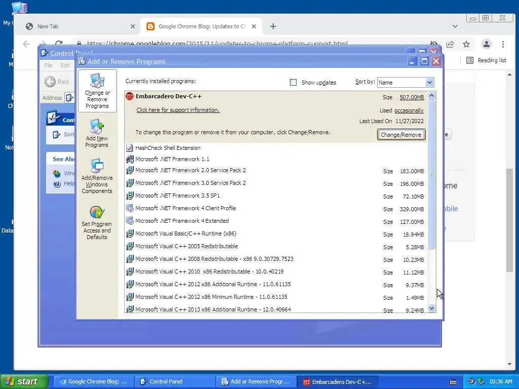Select HashCheck Shell Extension row

[276, 148]
